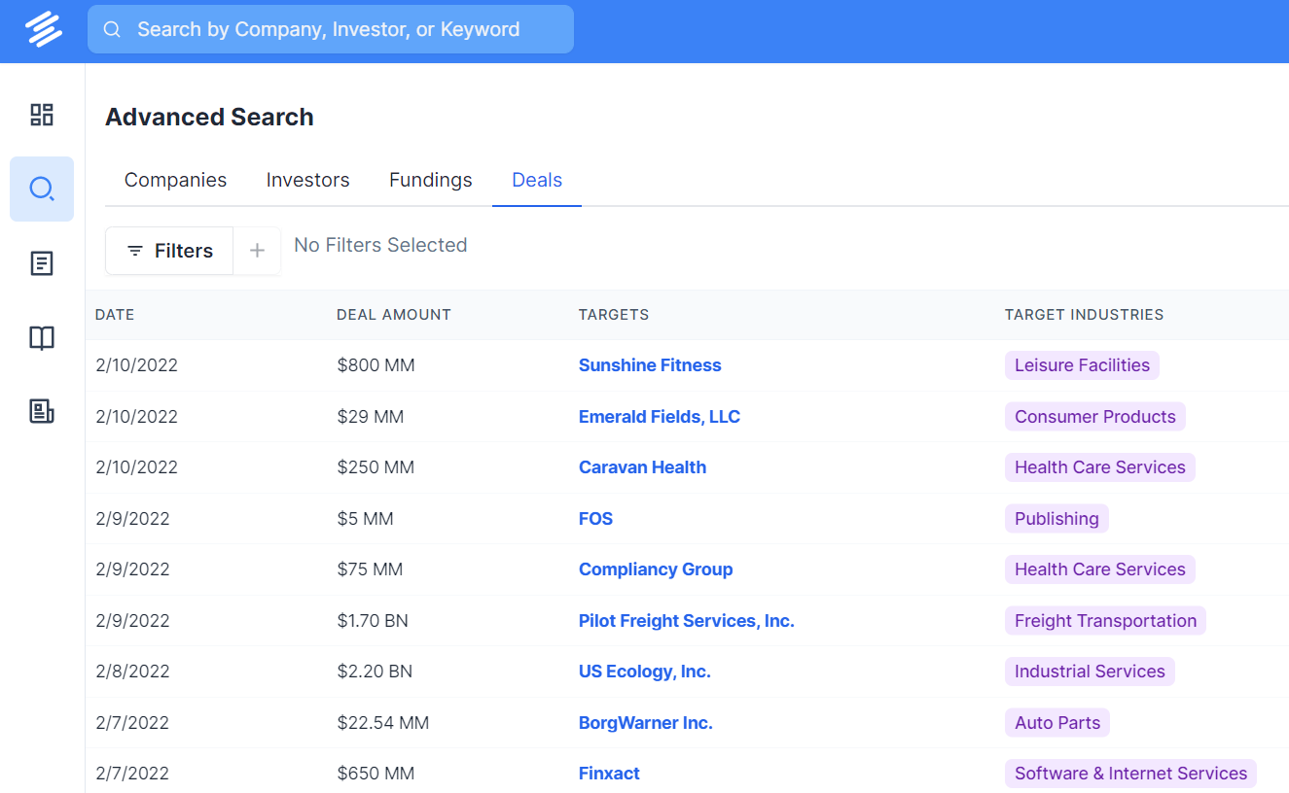Add a filter with the plus icon
The image size is (1289, 793).
257,251
